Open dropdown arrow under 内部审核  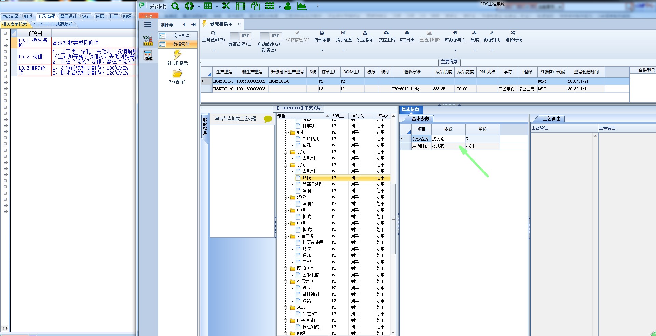tap(322, 50)
